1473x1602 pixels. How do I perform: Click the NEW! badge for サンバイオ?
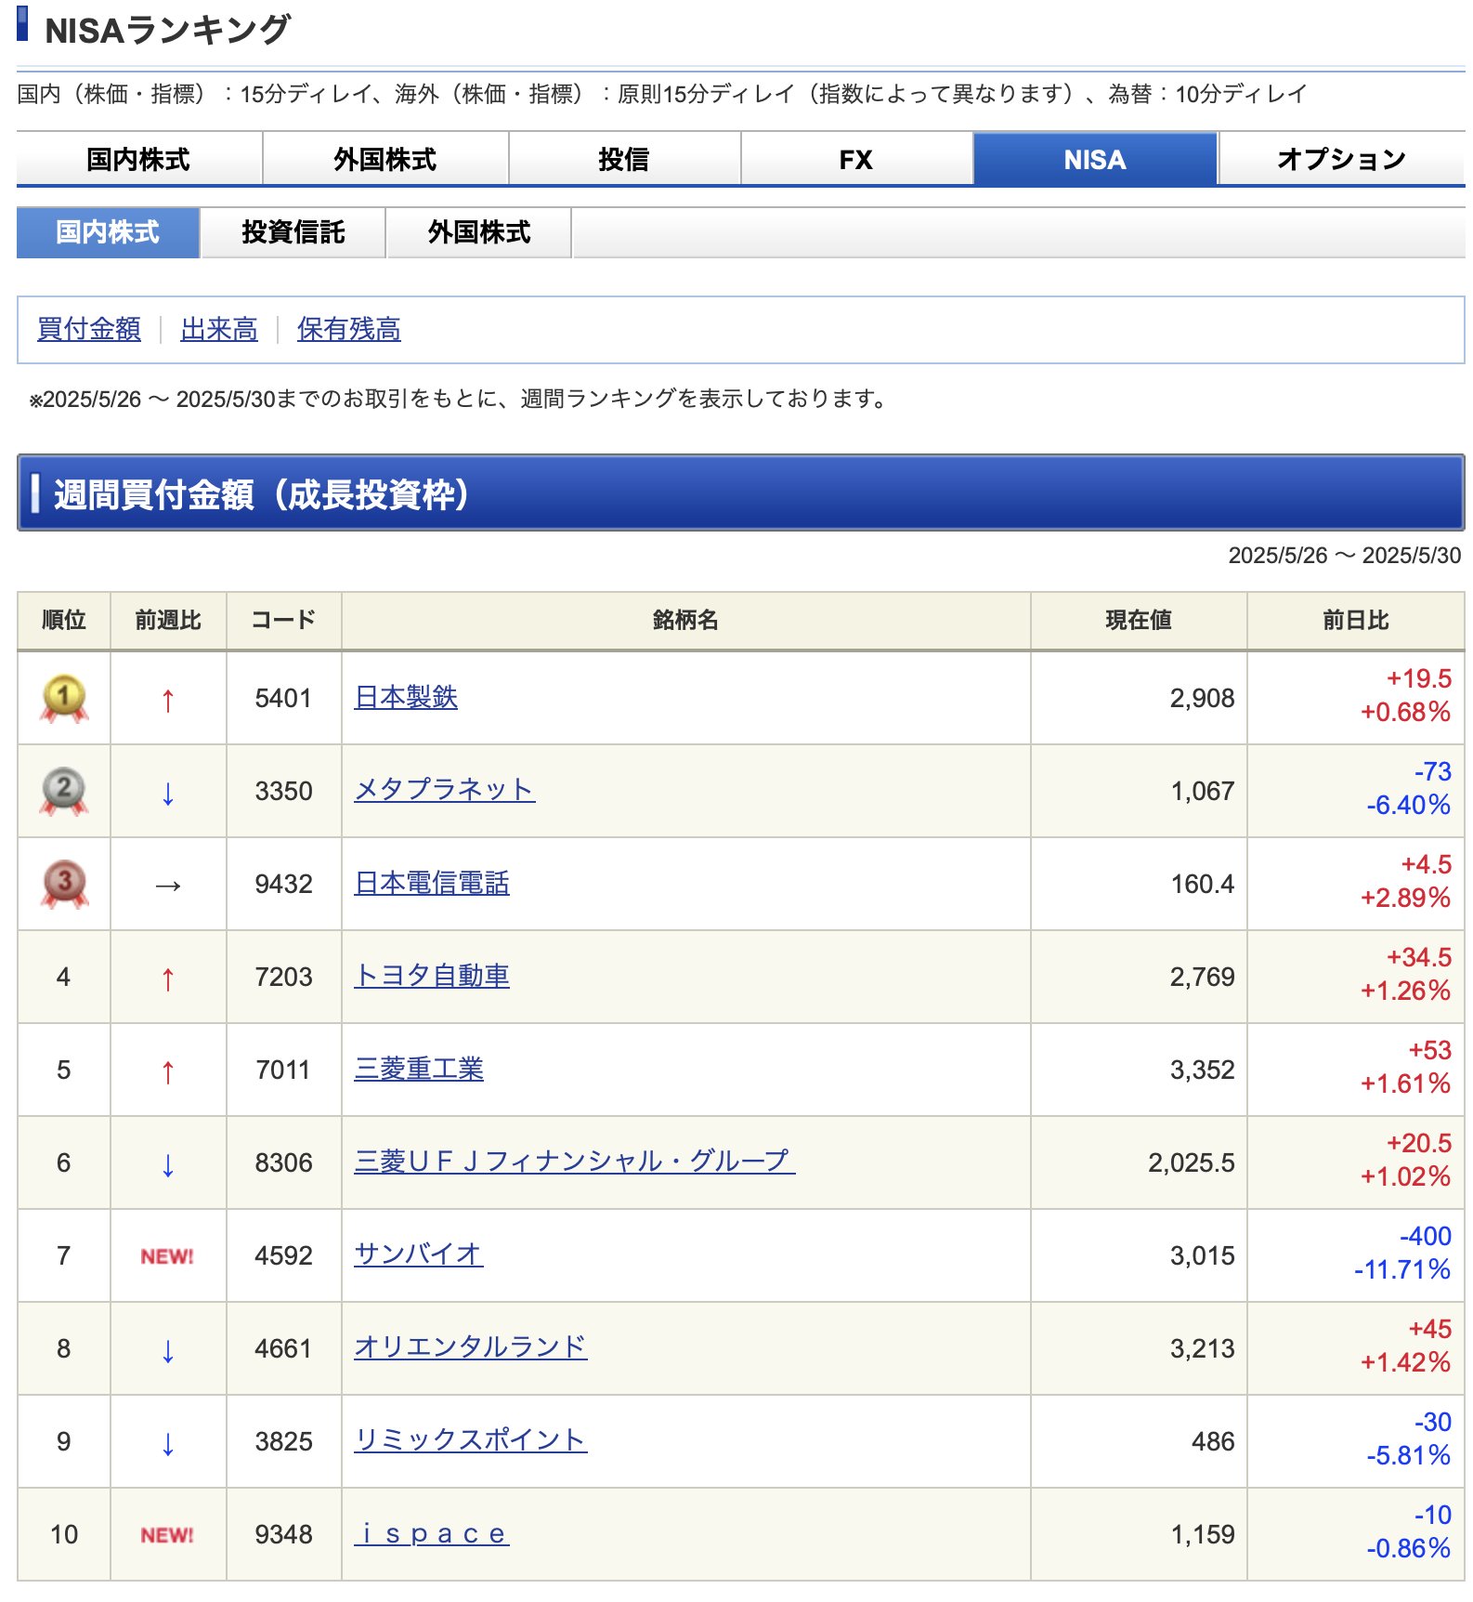[x=167, y=1256]
